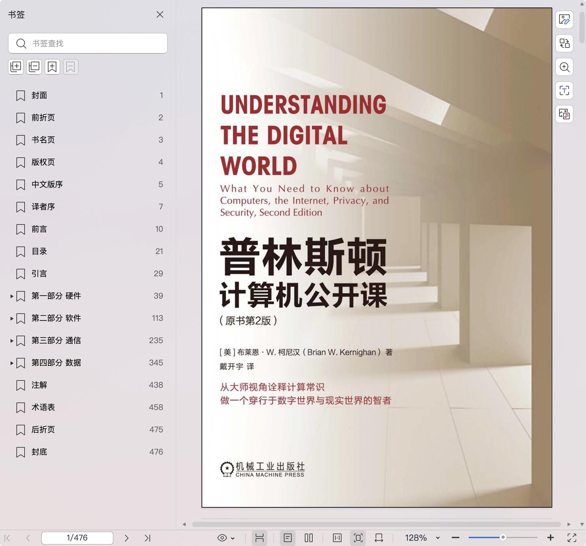Click the text recognition OCR icon
586x546 pixels.
pyautogui.click(x=564, y=90)
